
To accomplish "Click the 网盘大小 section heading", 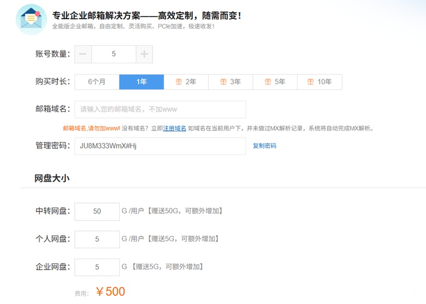I will point(52,178).
